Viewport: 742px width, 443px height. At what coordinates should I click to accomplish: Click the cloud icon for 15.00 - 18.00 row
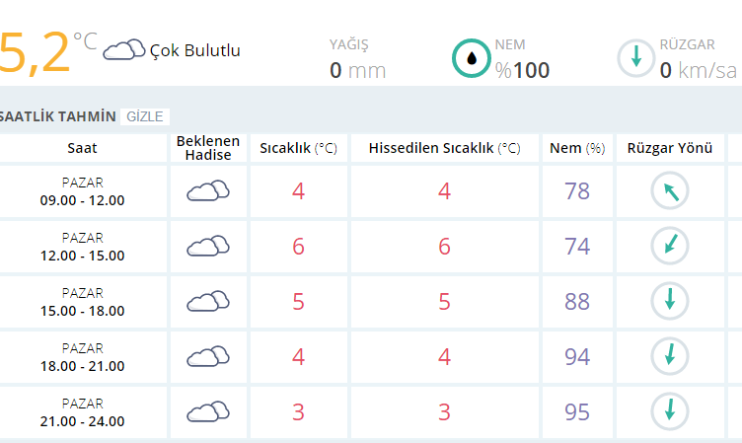[x=208, y=301]
